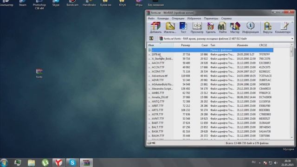Click the drive icon in WinRAR status bar
Screen dimensions: 297x167
(149, 143)
